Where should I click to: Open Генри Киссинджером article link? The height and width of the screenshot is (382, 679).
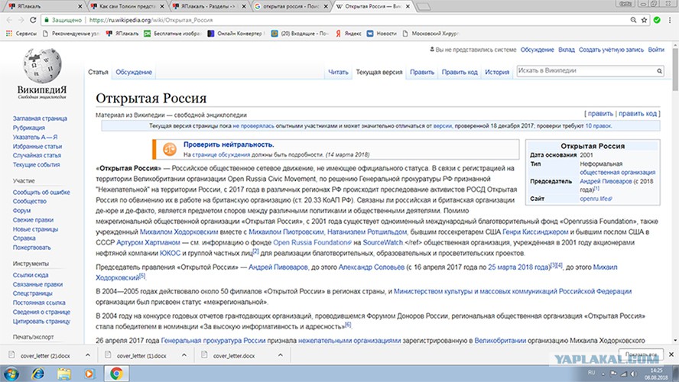535,232
